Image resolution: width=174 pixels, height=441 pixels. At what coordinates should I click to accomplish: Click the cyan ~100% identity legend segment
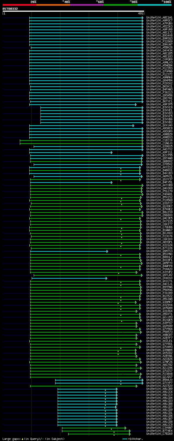tap(154, 5)
